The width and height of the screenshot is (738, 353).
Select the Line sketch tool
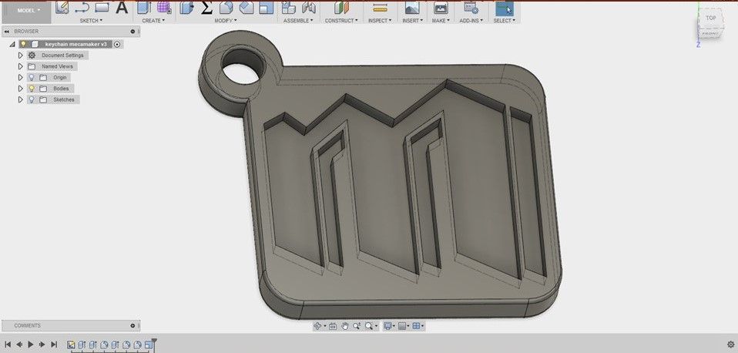click(x=82, y=8)
